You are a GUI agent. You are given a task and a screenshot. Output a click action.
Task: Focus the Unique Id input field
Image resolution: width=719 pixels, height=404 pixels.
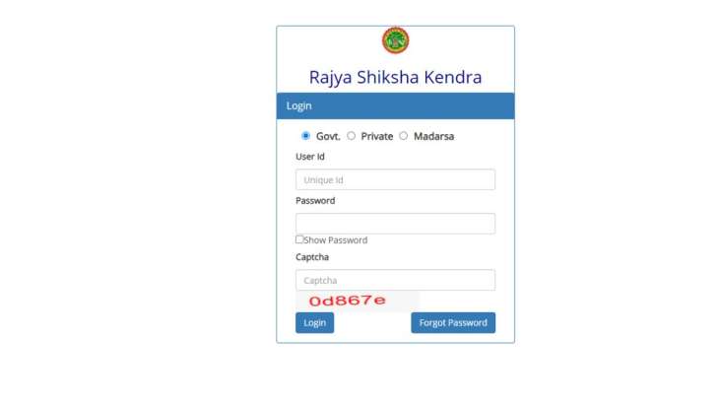(x=395, y=179)
